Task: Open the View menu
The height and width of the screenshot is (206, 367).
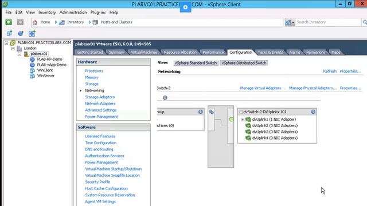Action: point(30,13)
